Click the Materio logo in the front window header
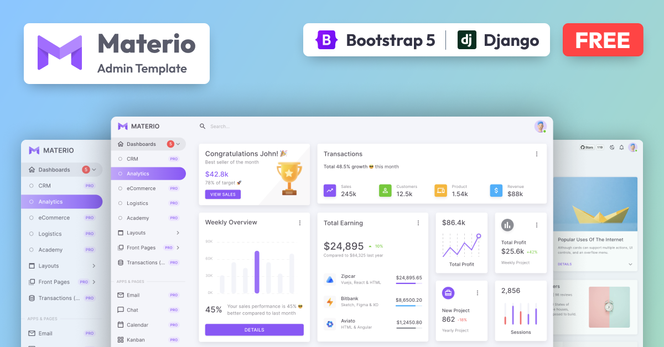Image resolution: width=664 pixels, height=347 pixels. click(123, 126)
